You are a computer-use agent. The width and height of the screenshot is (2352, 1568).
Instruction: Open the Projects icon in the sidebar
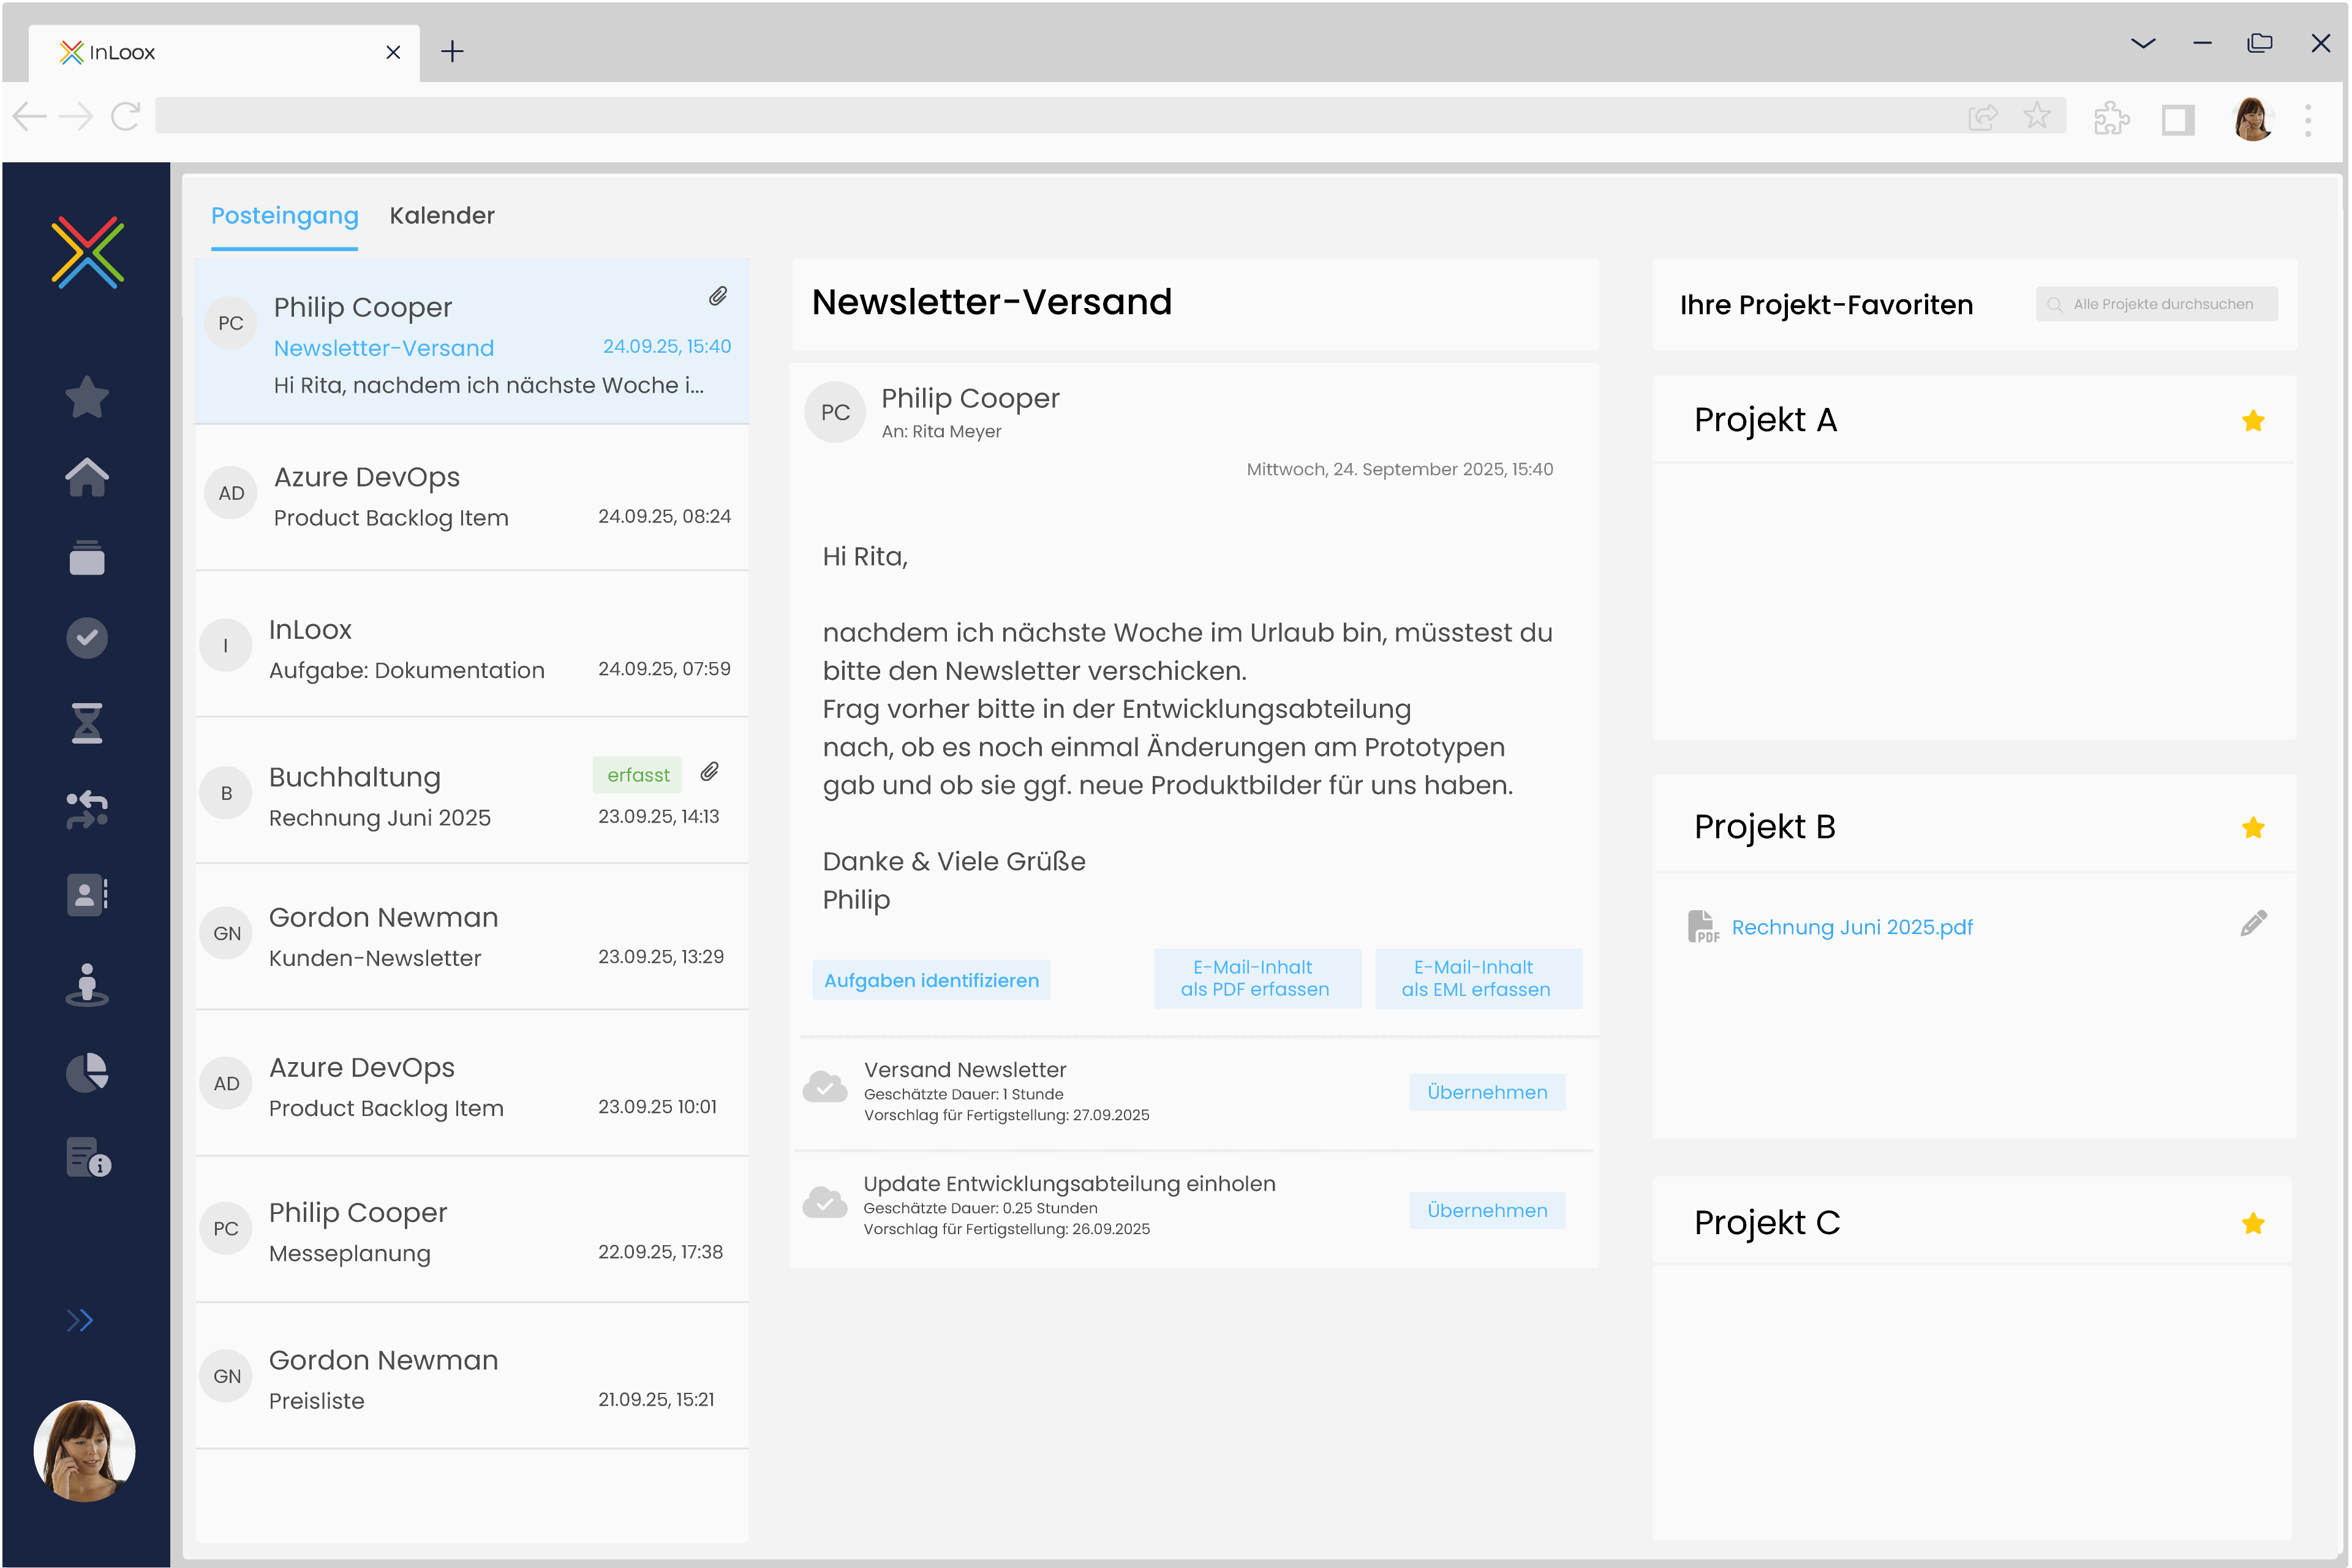pyautogui.click(x=86, y=558)
